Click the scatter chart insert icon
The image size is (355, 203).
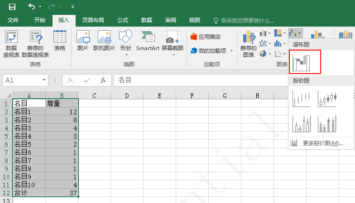(x=278, y=53)
